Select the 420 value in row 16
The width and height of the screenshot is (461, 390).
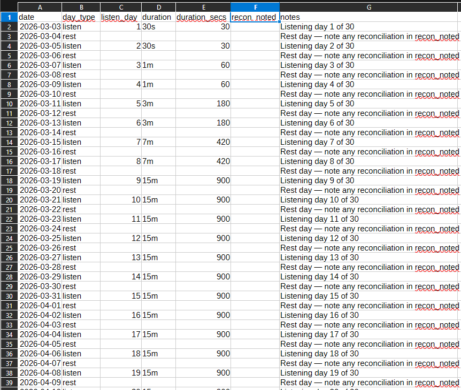[x=203, y=161]
